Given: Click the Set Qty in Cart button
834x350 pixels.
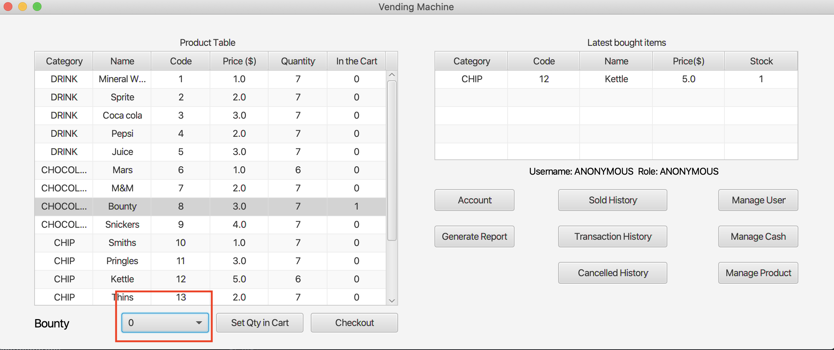Looking at the screenshot, I should 260,323.
